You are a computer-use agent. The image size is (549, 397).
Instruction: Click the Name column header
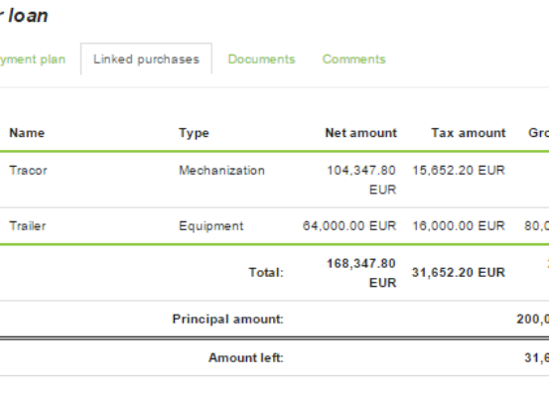(x=27, y=133)
